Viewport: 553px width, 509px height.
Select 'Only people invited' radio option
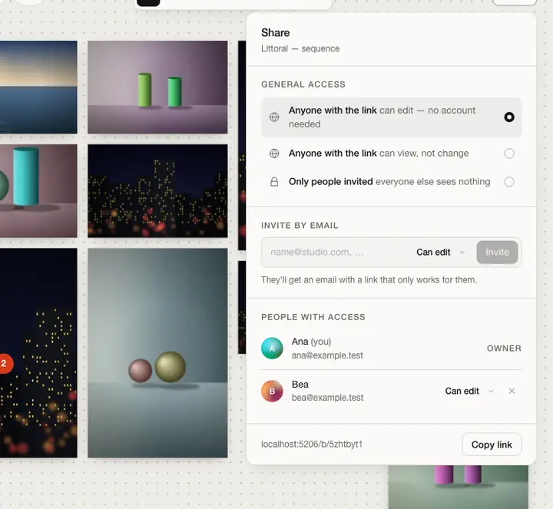tap(509, 181)
